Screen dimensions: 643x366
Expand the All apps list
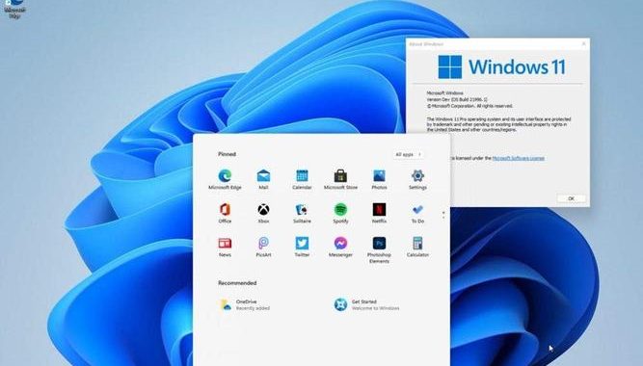[x=408, y=154]
